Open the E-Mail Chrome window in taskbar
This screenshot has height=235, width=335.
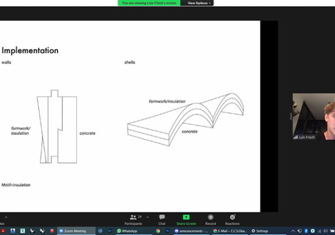(x=230, y=231)
